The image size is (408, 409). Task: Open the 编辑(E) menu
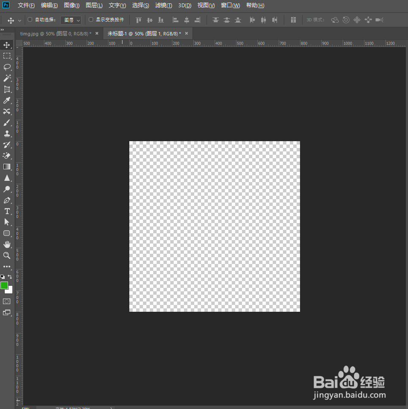[50, 6]
